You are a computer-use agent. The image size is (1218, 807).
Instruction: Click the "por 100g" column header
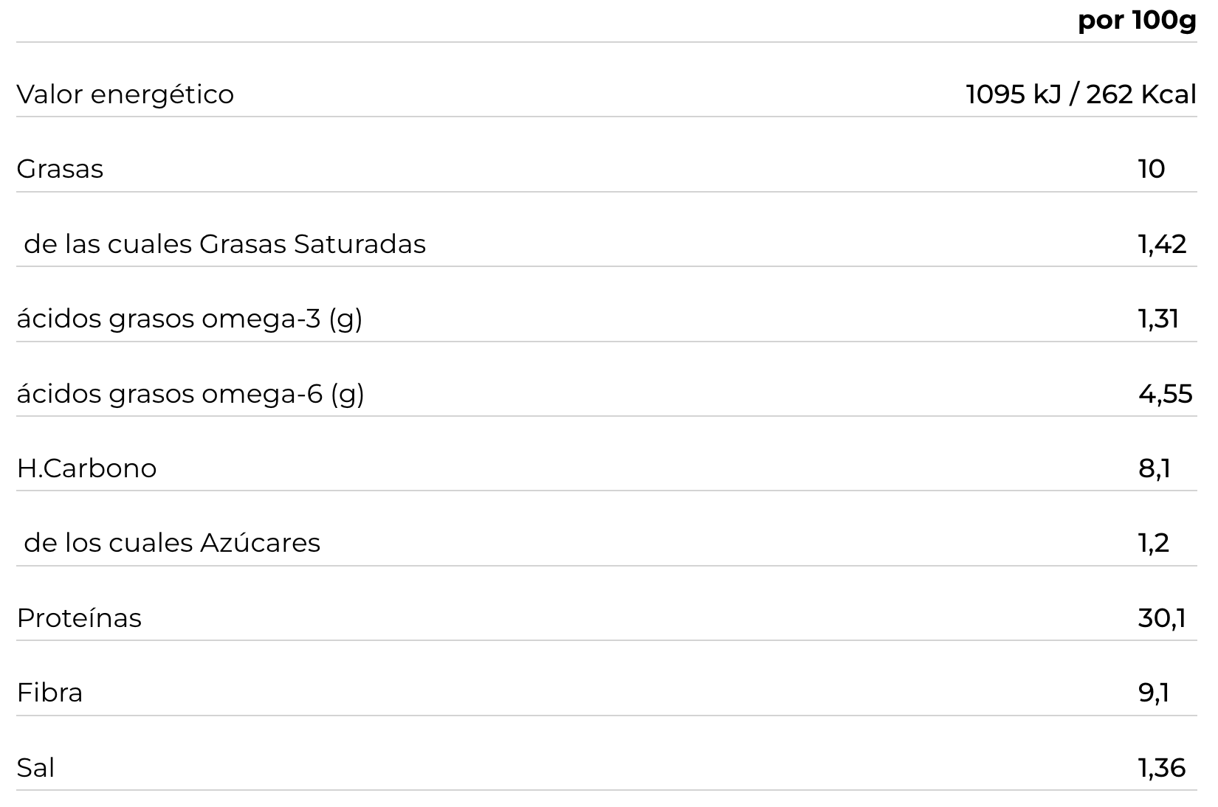pos(1136,20)
